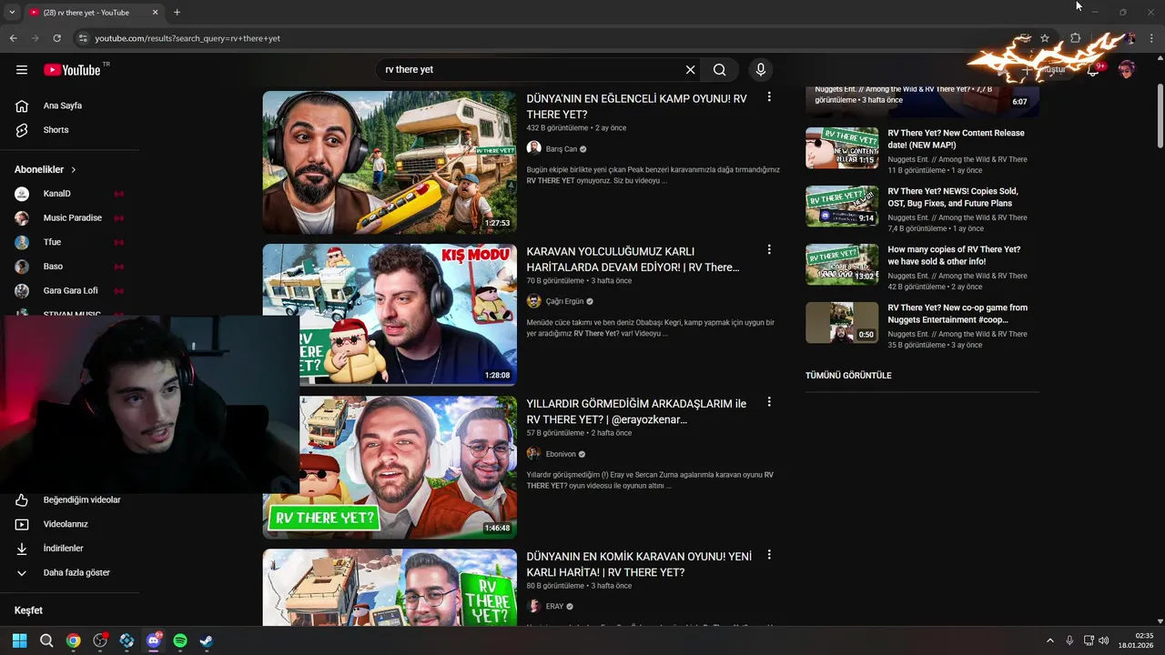Image resolution: width=1165 pixels, height=655 pixels.
Task: Click the tray microphone icon
Action: point(1069,640)
